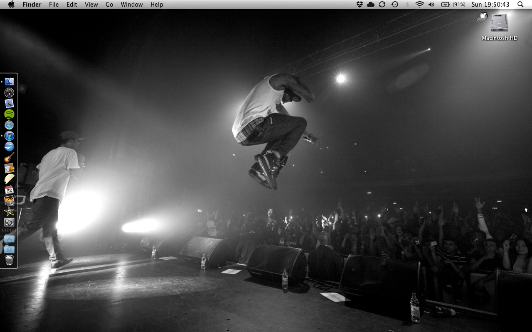Click the Bluetooth status icon
The height and width of the screenshot is (332, 532).
point(407,4)
